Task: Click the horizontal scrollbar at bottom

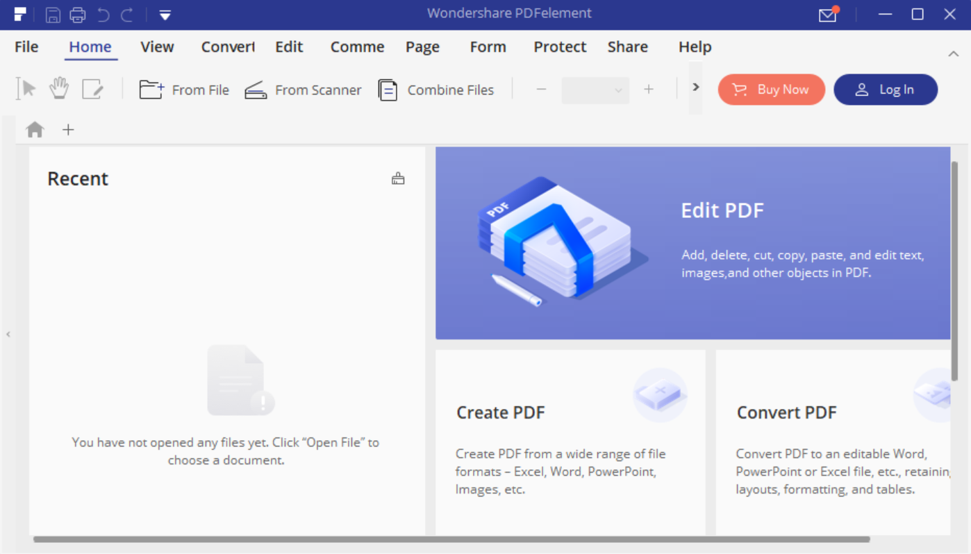Action: (451, 539)
